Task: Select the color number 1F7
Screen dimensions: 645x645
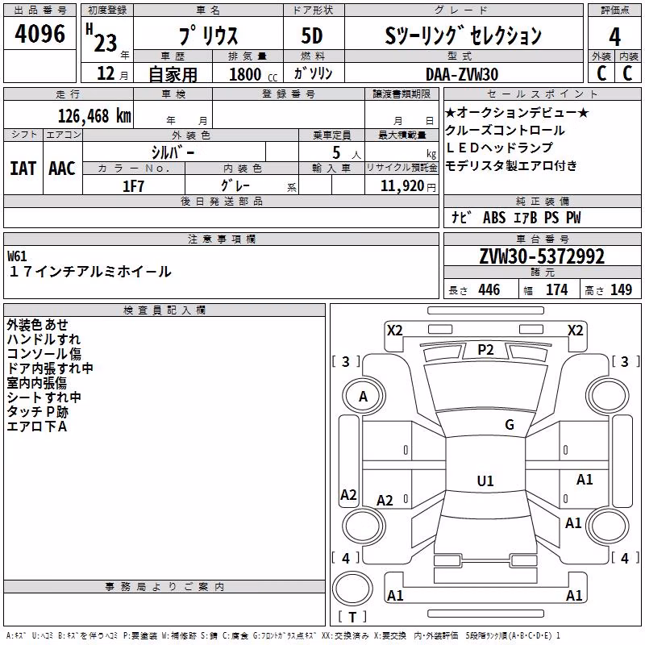Action: pyautogui.click(x=133, y=186)
